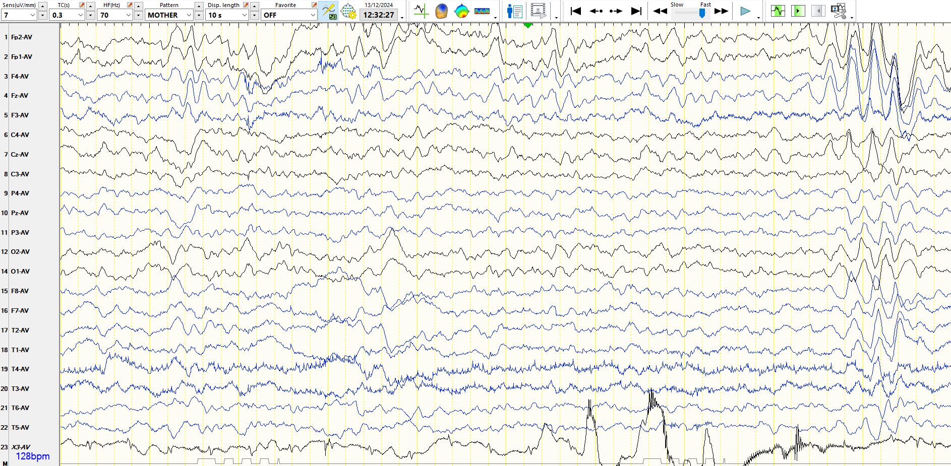Open the topographic scalp map icon
The width and height of the screenshot is (951, 466).
(461, 11)
